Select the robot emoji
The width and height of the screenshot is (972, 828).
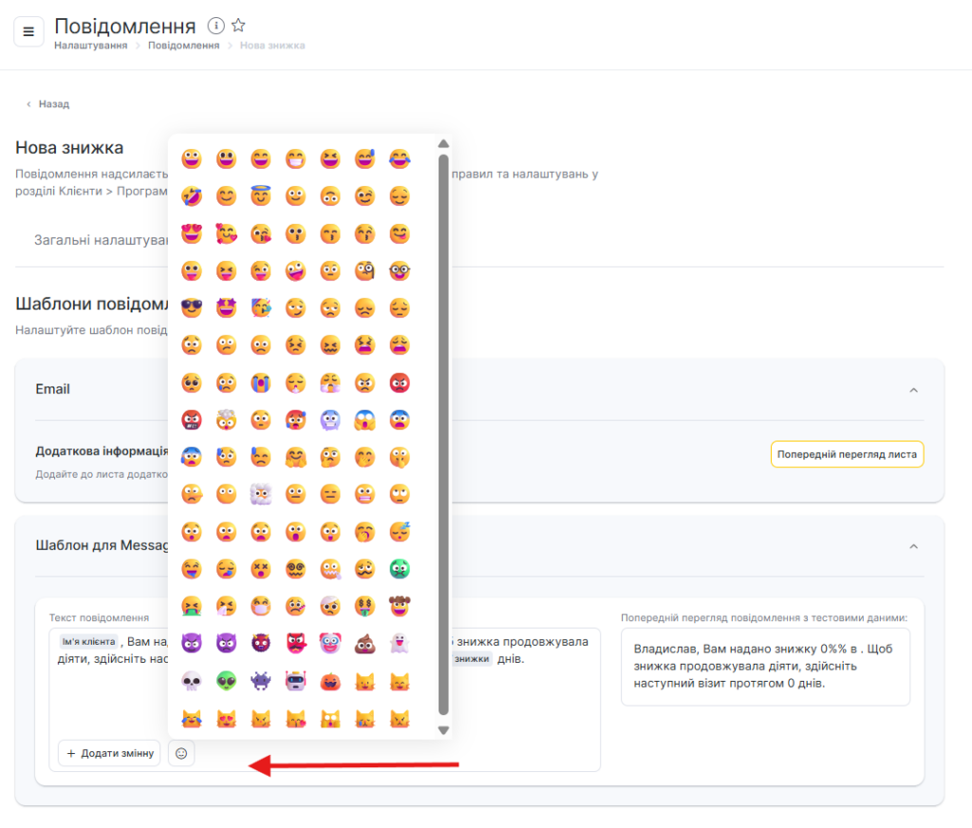[295, 680]
